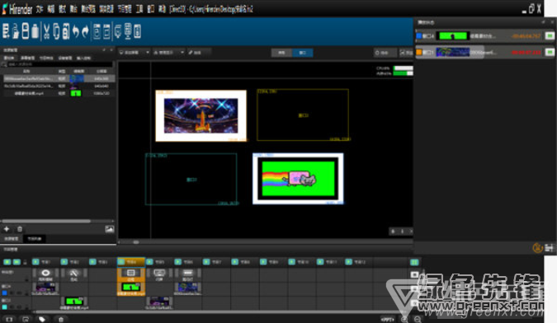Pause the orange window playback row
Image resolution: width=557 pixels, height=323 pixels.
coord(550,52)
